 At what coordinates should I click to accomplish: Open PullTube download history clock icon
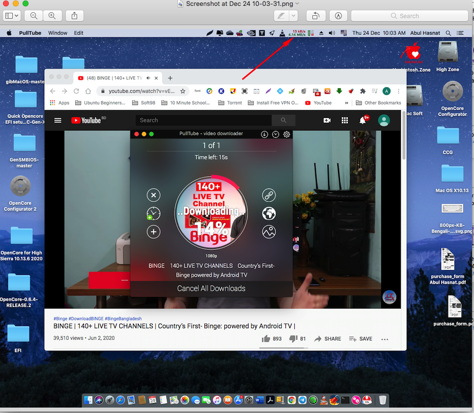tap(276, 134)
